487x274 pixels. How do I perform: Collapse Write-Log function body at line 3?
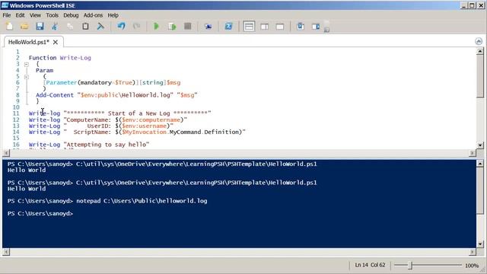27,64
